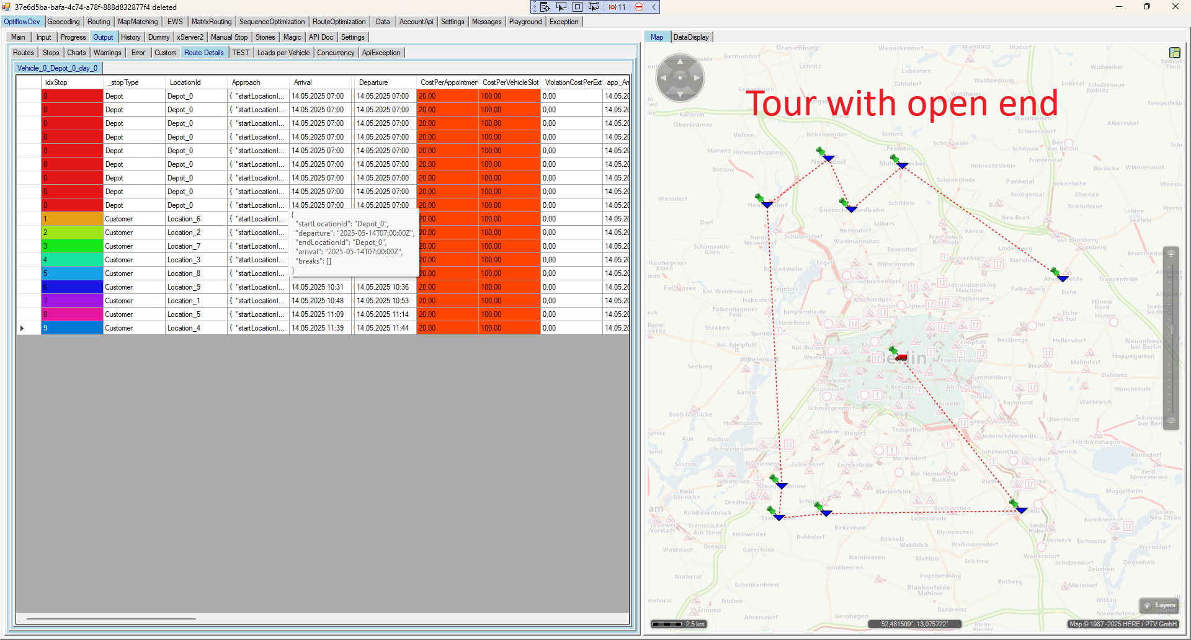Toggle the Select Element debug tool
This screenshot has width=1191, height=640.
pyautogui.click(x=561, y=7)
